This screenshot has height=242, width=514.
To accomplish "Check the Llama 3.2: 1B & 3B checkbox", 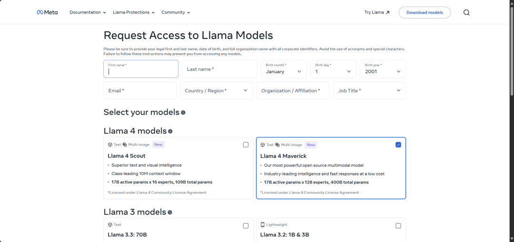I will pyautogui.click(x=398, y=226).
